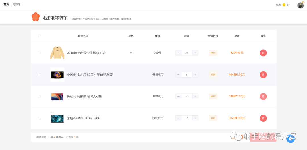Image resolution: width=307 pixels, height=150 pixels.
Task: Click the quantity field showing 8
Action: (x=186, y=75)
